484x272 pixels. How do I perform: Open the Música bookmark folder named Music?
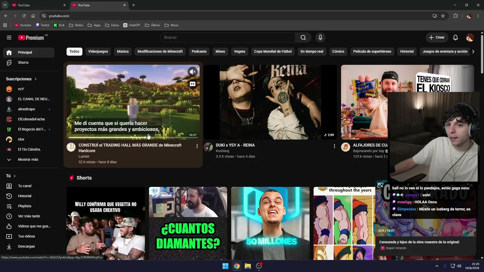[x=172, y=25]
